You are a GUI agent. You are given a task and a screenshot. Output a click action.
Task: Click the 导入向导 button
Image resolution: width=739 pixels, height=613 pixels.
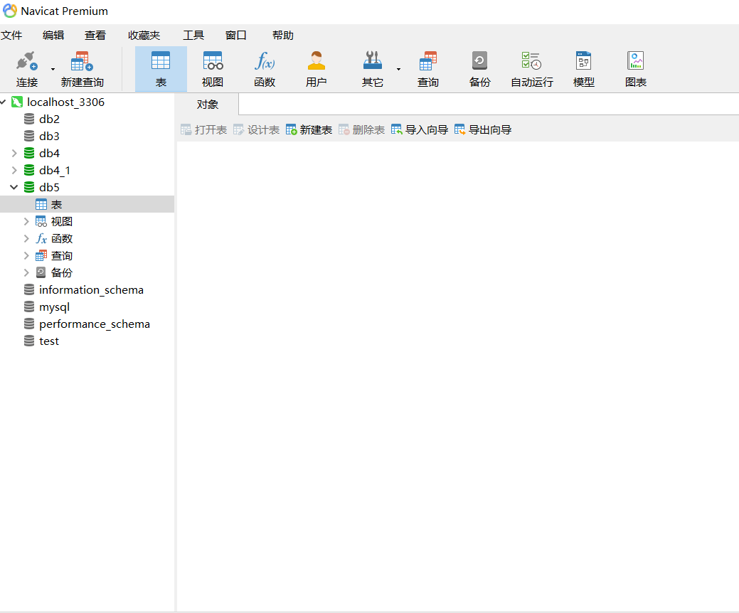click(x=420, y=129)
